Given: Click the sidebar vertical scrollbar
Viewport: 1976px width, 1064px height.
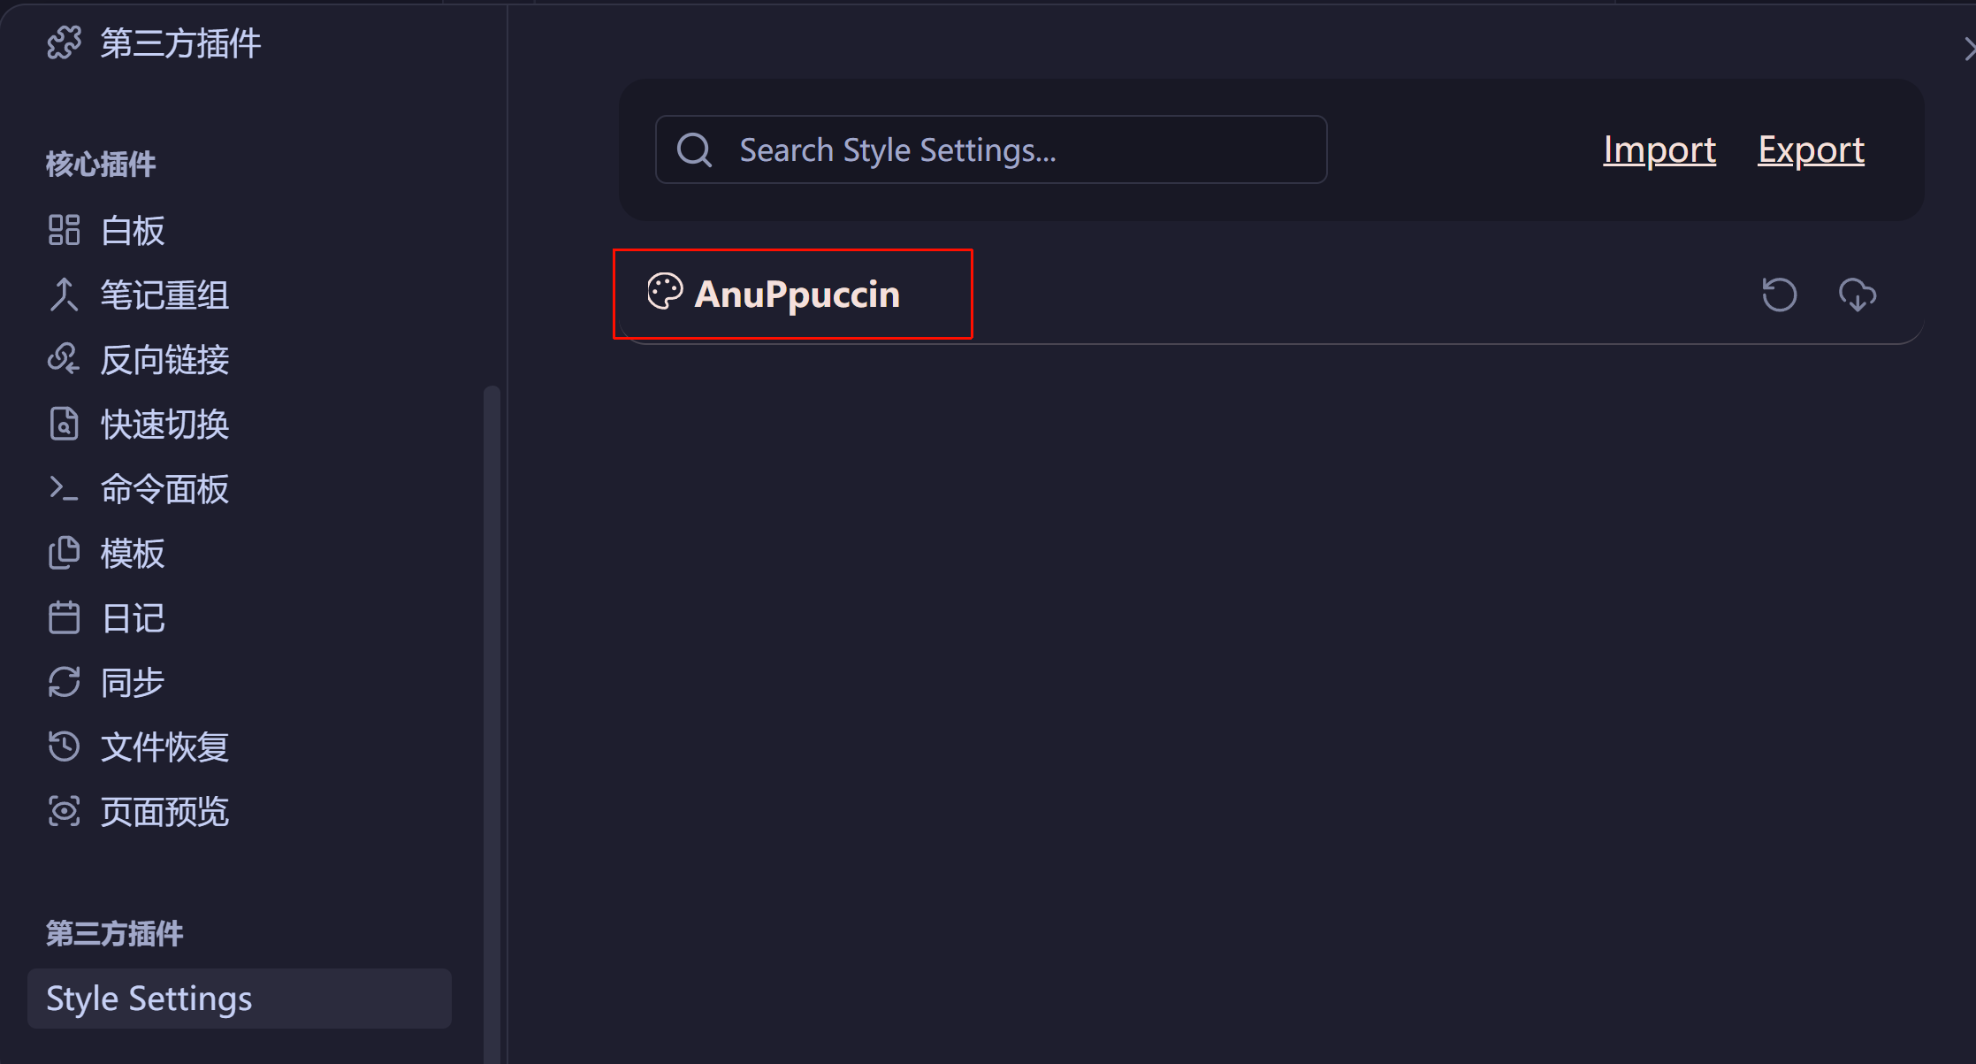Looking at the screenshot, I should 492,708.
